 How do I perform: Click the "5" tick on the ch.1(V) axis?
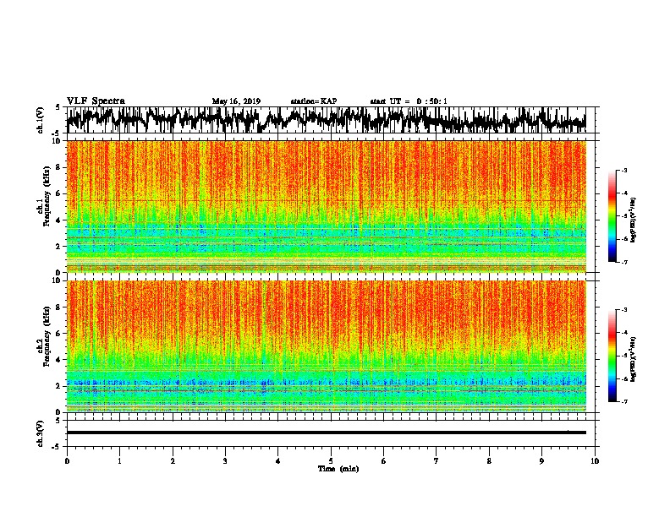(58, 107)
